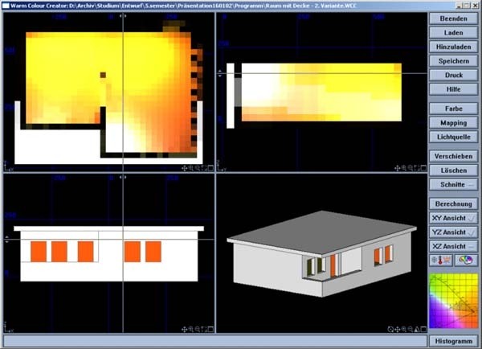Click the temperature display icon button
Viewport: 482px width, 349px height.
[441, 260]
